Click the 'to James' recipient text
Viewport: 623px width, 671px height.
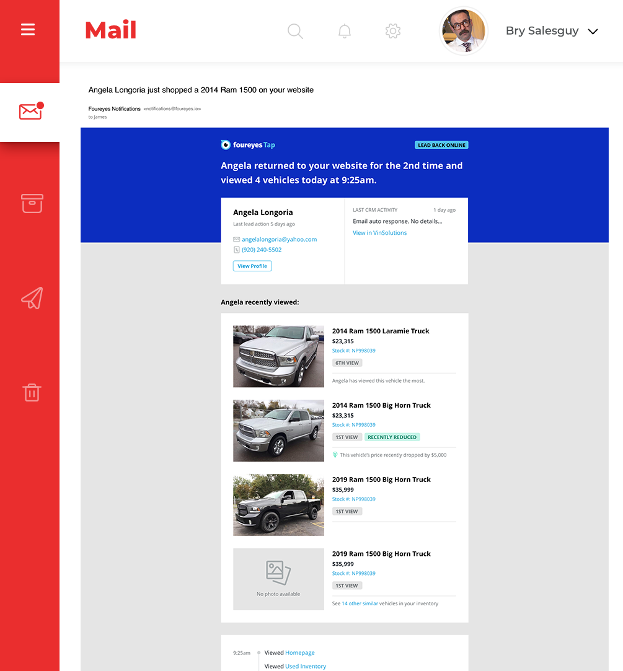pyautogui.click(x=97, y=117)
